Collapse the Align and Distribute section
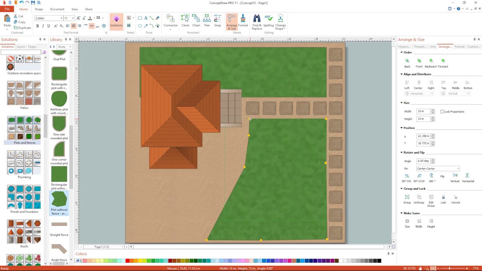482x271 pixels. [x=401, y=74]
